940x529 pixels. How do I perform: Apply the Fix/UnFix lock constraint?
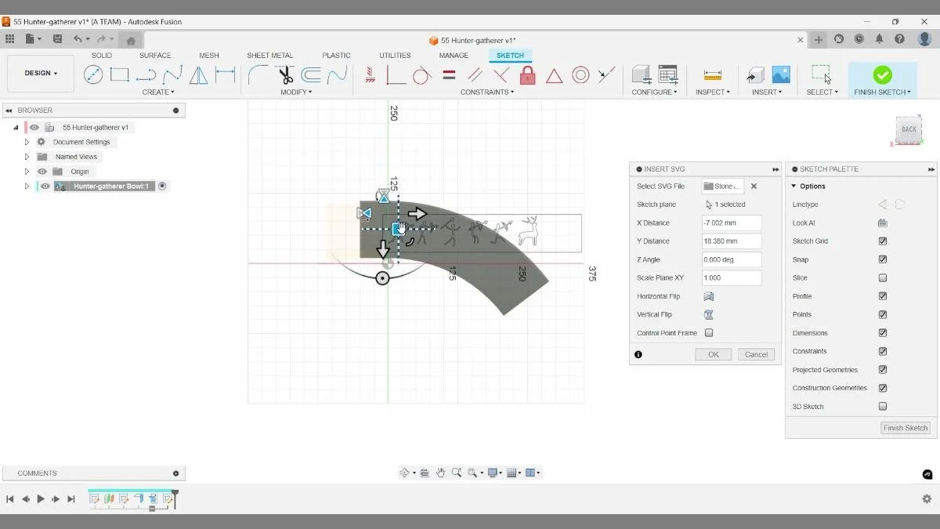click(x=528, y=74)
